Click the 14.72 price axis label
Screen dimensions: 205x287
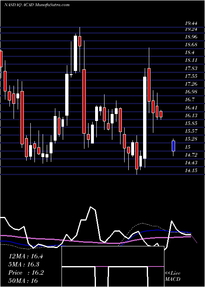(x=191, y=155)
